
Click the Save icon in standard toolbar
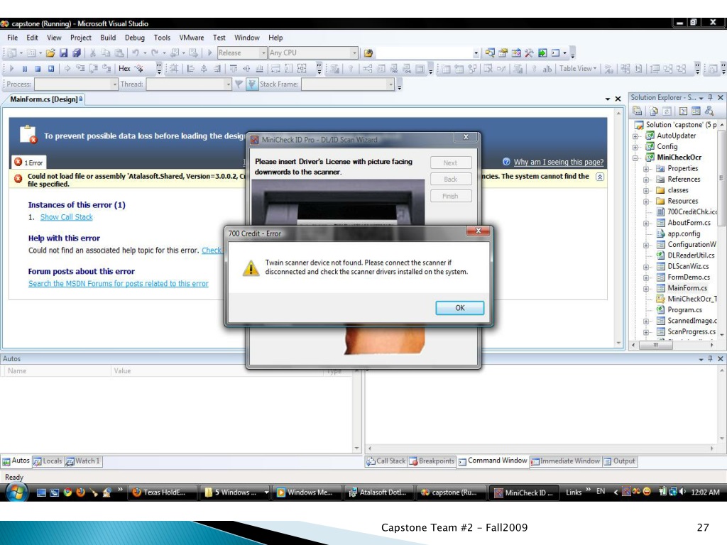tap(63, 53)
